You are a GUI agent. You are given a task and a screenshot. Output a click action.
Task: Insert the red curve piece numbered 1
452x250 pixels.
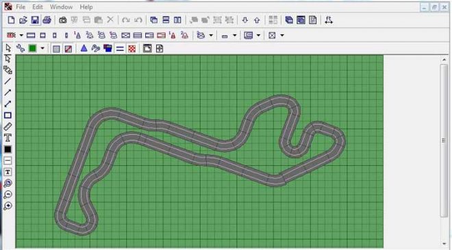pos(173,35)
